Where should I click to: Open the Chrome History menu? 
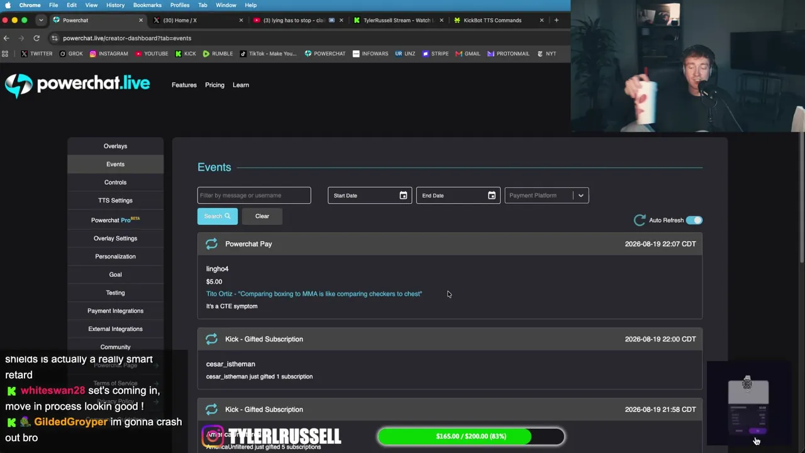click(115, 5)
